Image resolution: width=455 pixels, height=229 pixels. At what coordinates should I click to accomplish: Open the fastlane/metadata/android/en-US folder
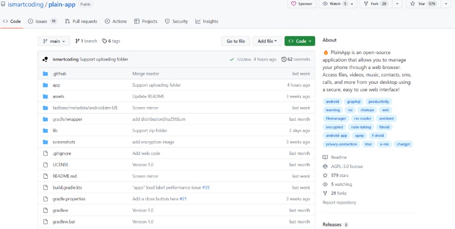pos(85,108)
